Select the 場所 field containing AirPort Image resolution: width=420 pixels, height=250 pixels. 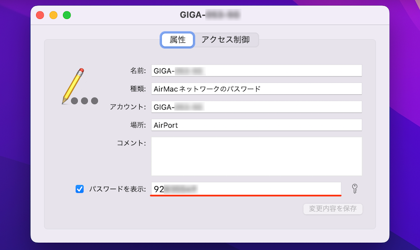coord(256,125)
